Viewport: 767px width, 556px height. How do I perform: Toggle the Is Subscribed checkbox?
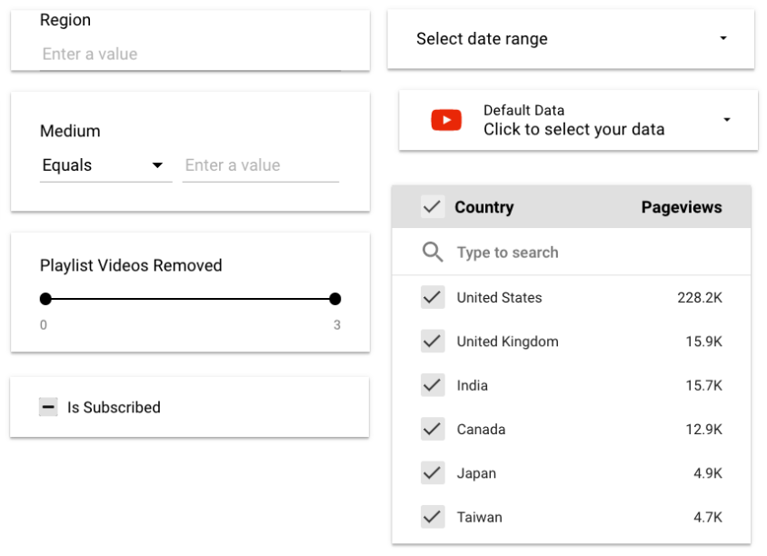[48, 407]
